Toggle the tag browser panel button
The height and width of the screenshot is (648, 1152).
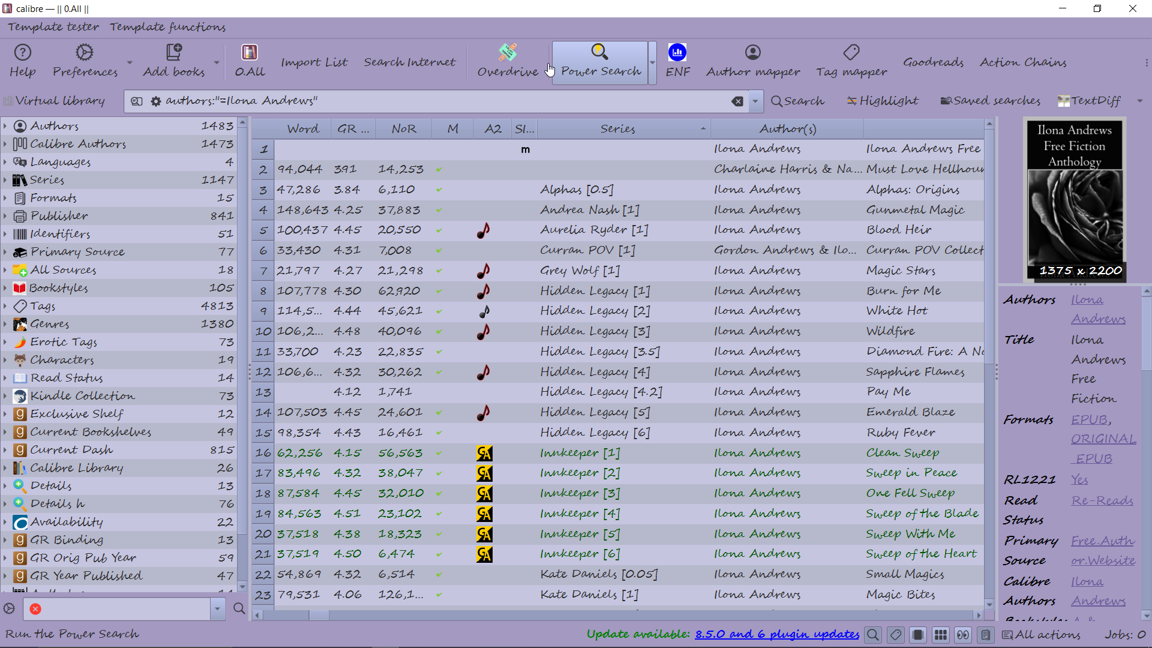[x=896, y=635]
